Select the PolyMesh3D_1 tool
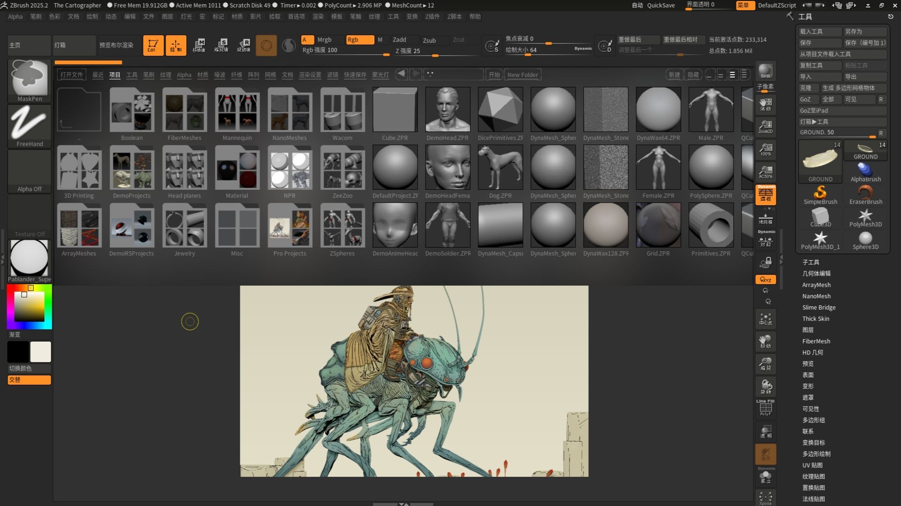The image size is (901, 506). [x=820, y=240]
